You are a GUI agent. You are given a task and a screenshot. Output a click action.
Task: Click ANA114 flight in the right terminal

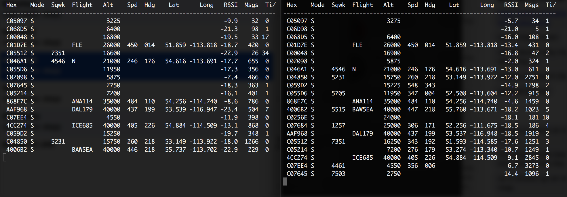[x=363, y=101]
